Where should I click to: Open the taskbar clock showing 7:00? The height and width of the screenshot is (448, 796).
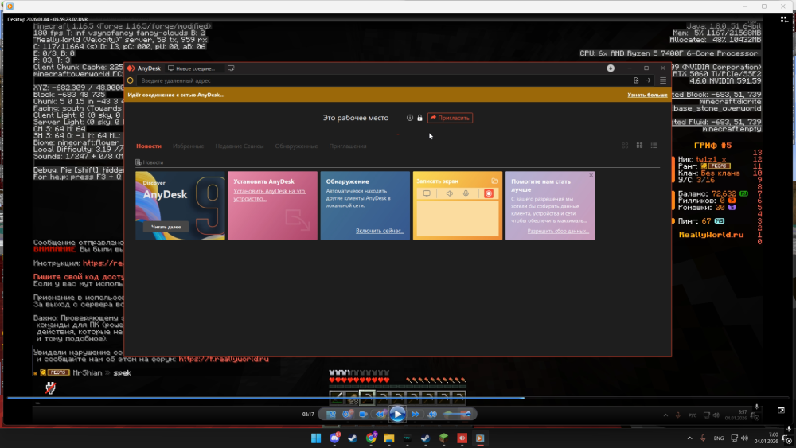tap(767, 438)
